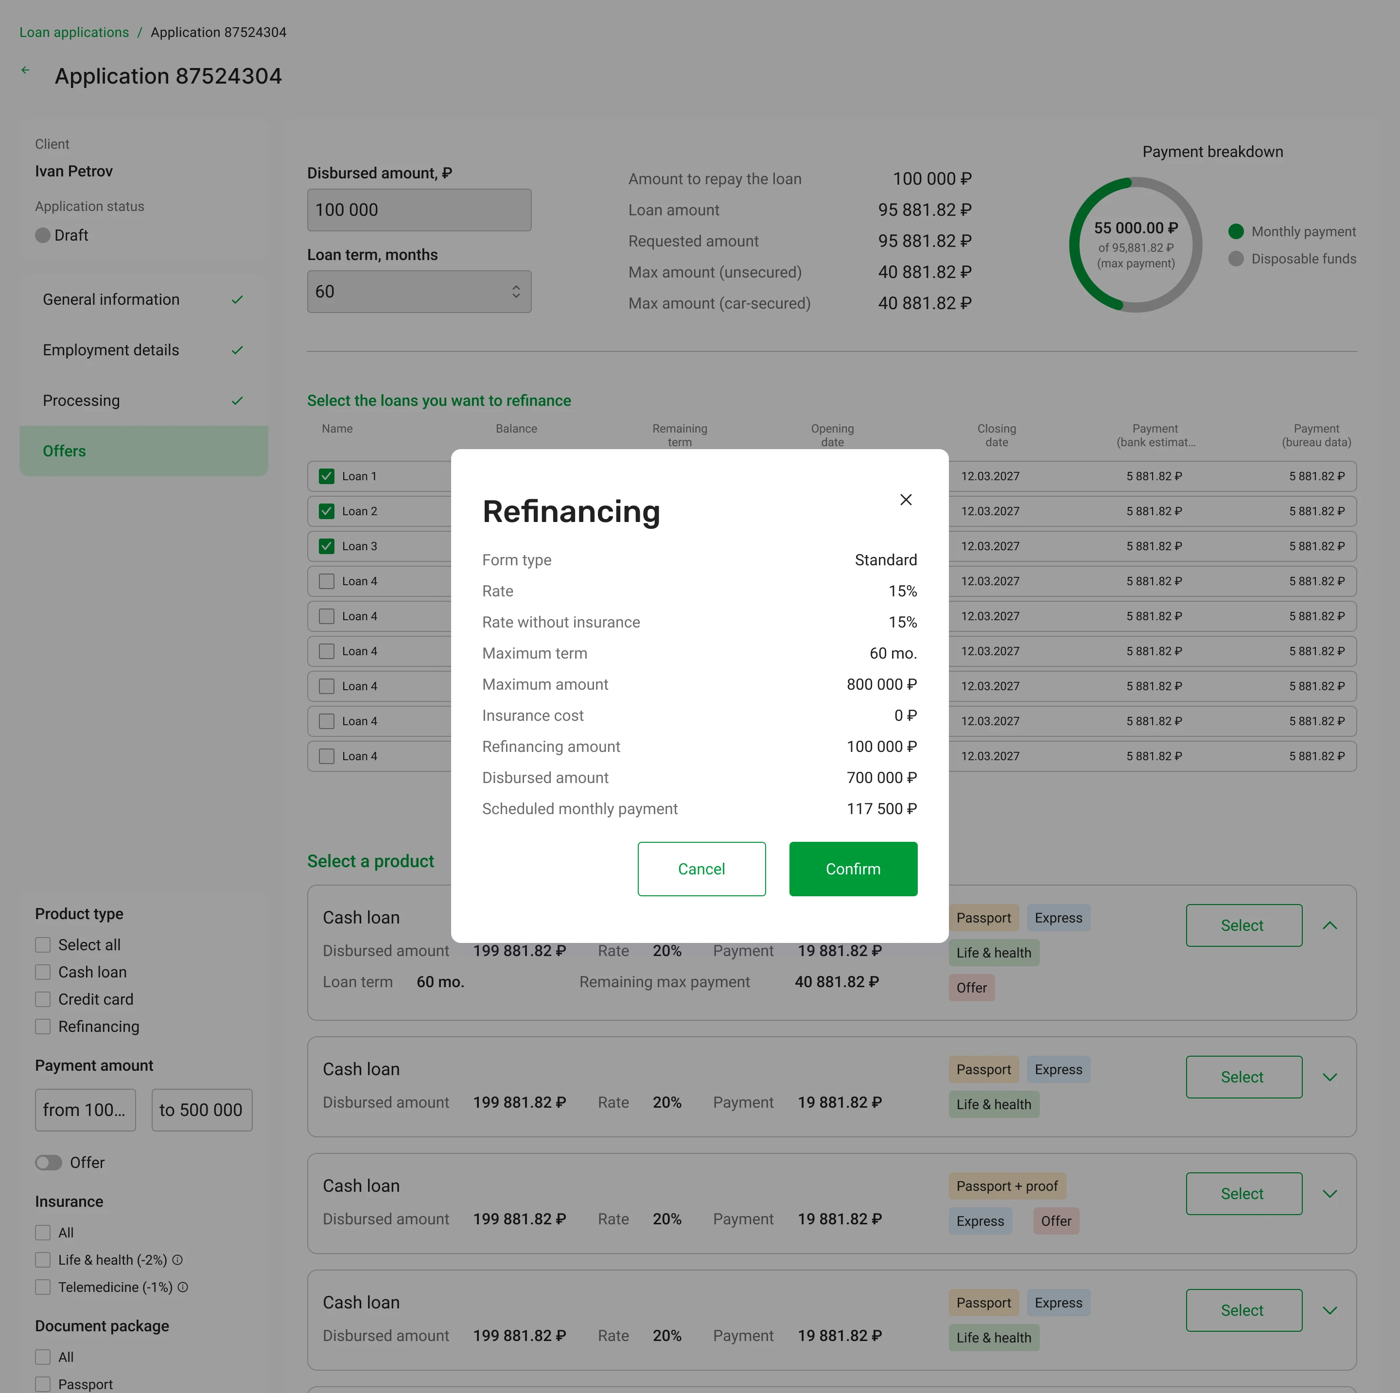
Task: Select the first Cash loan product
Action: [x=1243, y=925]
